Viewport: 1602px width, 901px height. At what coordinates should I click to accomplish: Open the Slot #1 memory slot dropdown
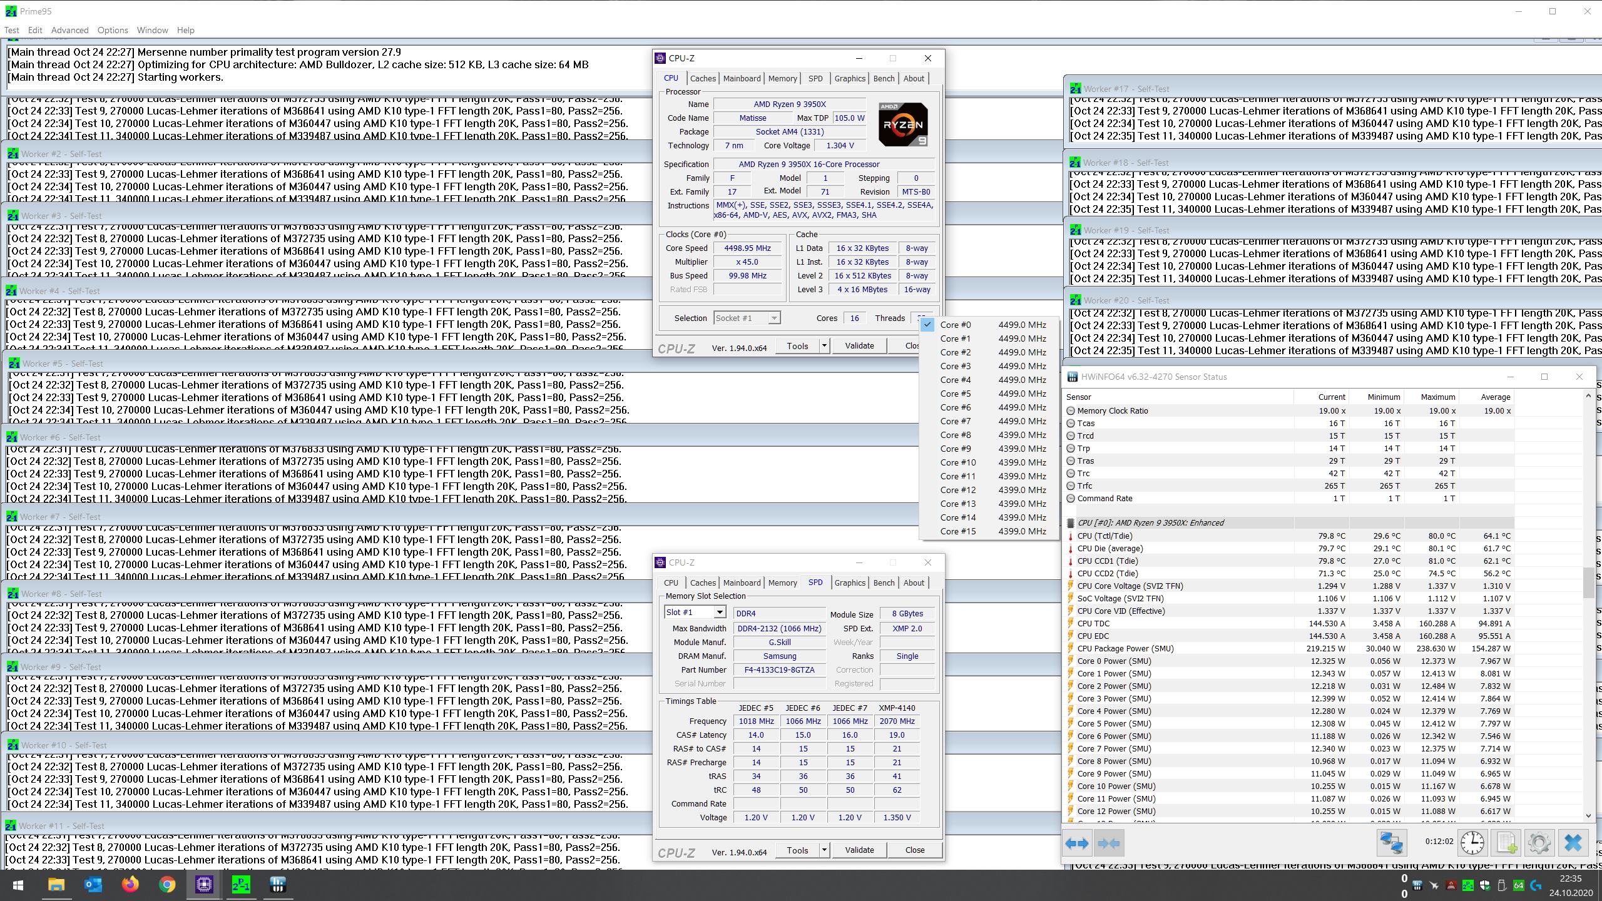(695, 613)
